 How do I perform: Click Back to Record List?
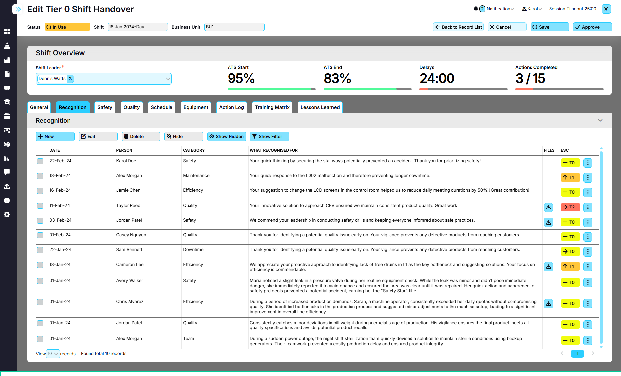(458, 27)
